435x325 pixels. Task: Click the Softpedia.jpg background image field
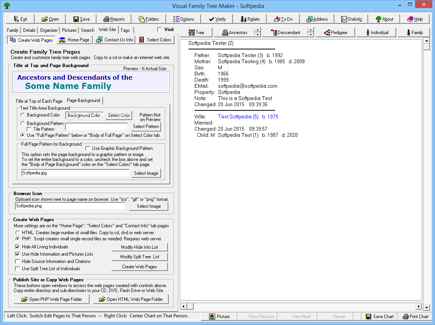coord(75,173)
